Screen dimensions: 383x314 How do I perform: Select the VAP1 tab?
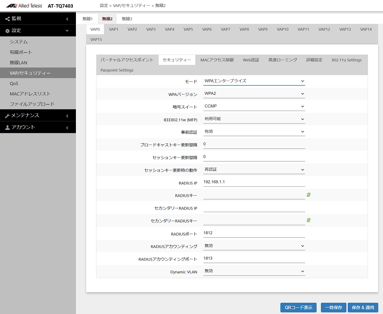click(114, 29)
